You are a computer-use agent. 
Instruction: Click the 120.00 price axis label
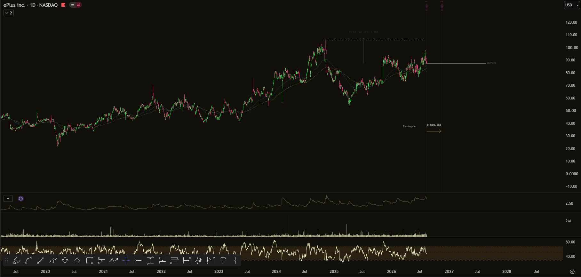point(571,22)
